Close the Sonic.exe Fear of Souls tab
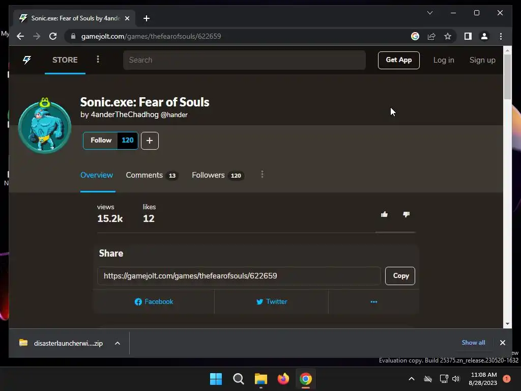521x391 pixels. click(x=127, y=18)
